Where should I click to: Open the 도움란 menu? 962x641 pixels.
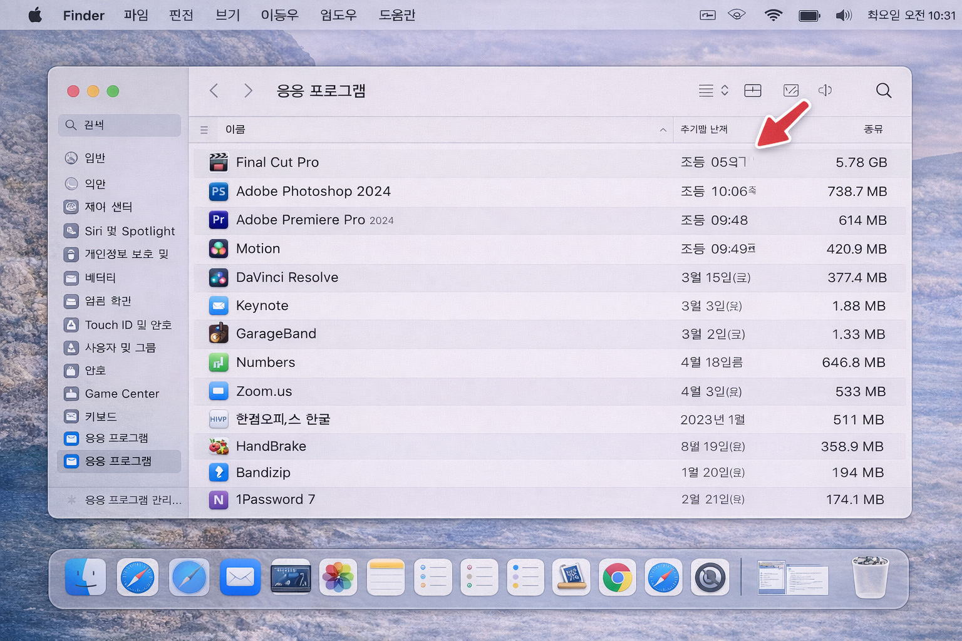[397, 15]
